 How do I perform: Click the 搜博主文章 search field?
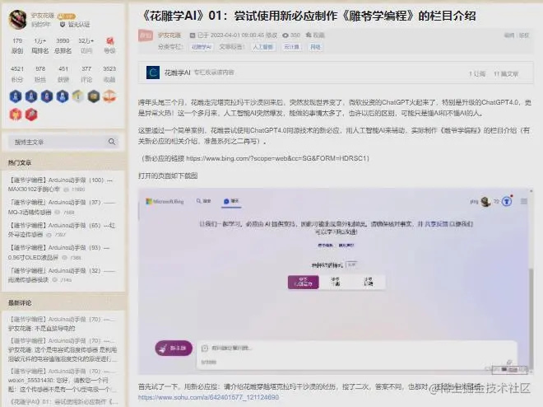63,142
